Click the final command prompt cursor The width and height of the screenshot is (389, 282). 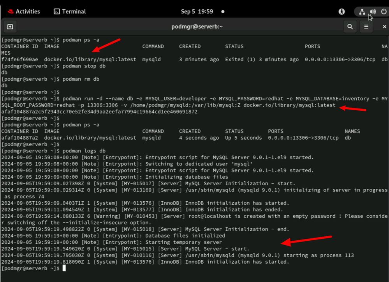pyautogui.click(x=64, y=268)
